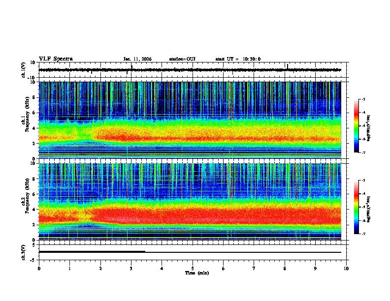The image size is (390, 301).
Task: Click time axis tick label "3"
Action: (x=131, y=269)
